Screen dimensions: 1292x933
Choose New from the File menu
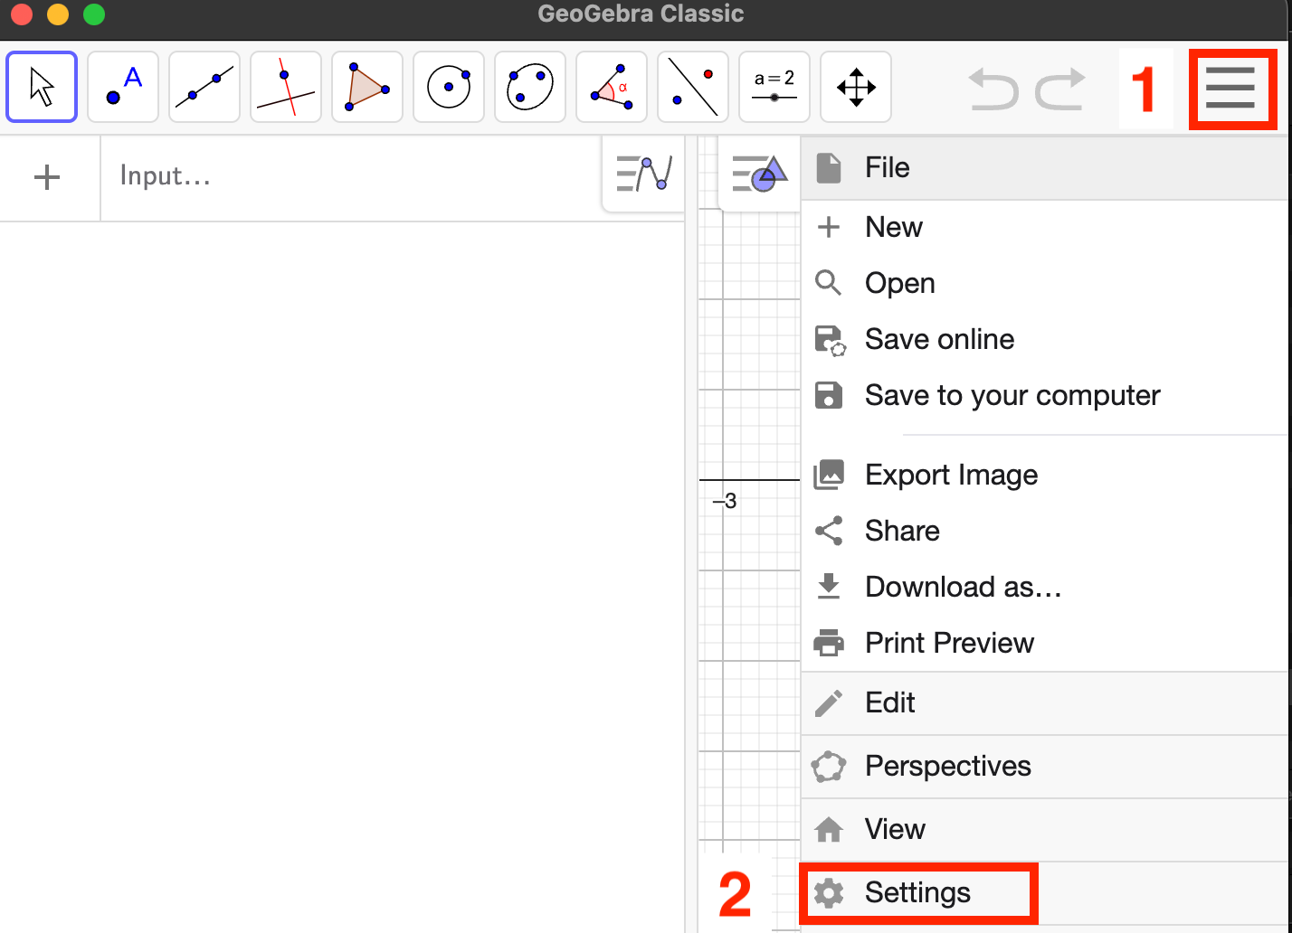pos(1045,227)
